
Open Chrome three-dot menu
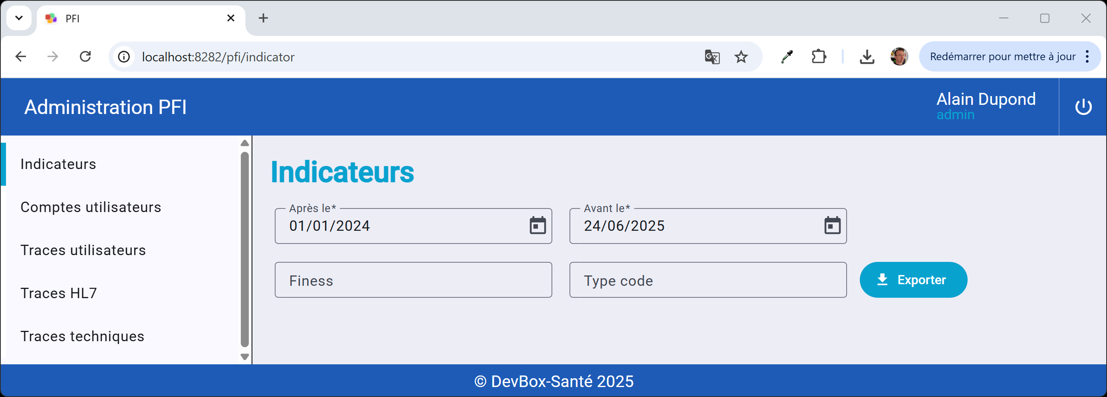tap(1087, 57)
